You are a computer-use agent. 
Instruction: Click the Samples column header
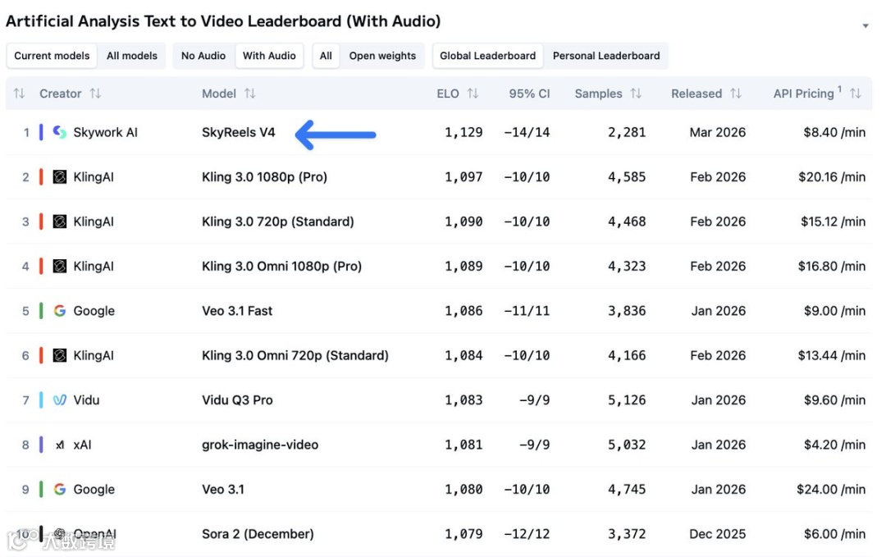(x=598, y=94)
